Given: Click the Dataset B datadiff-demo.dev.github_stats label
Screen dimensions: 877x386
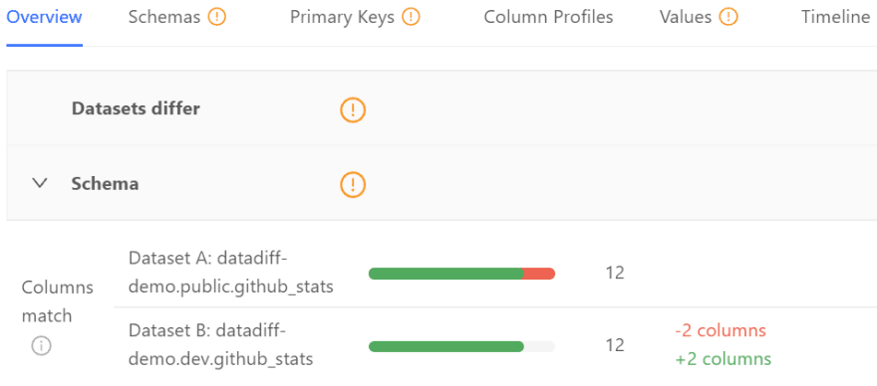Looking at the screenshot, I should pos(221,345).
